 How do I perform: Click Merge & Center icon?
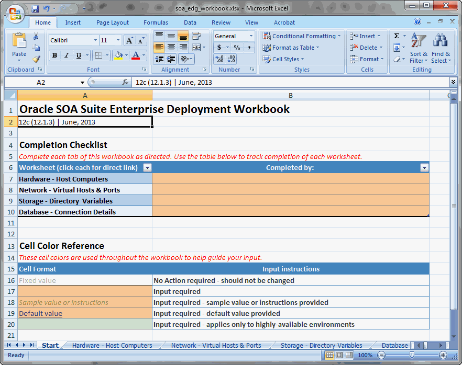pyautogui.click(x=196, y=48)
